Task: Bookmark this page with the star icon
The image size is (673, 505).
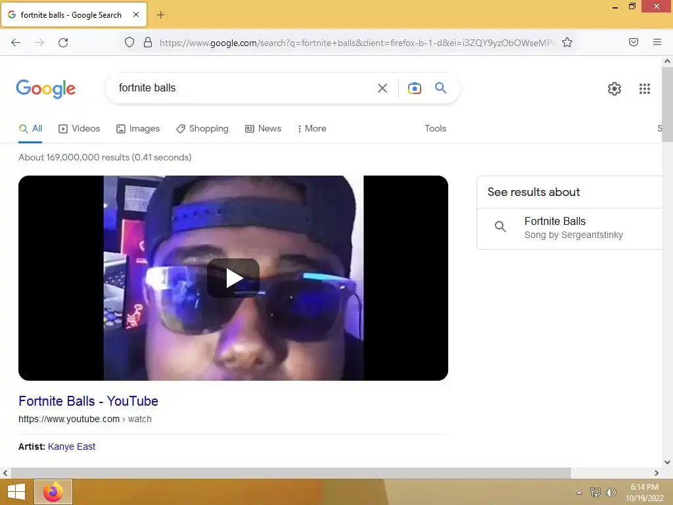Action: [567, 42]
